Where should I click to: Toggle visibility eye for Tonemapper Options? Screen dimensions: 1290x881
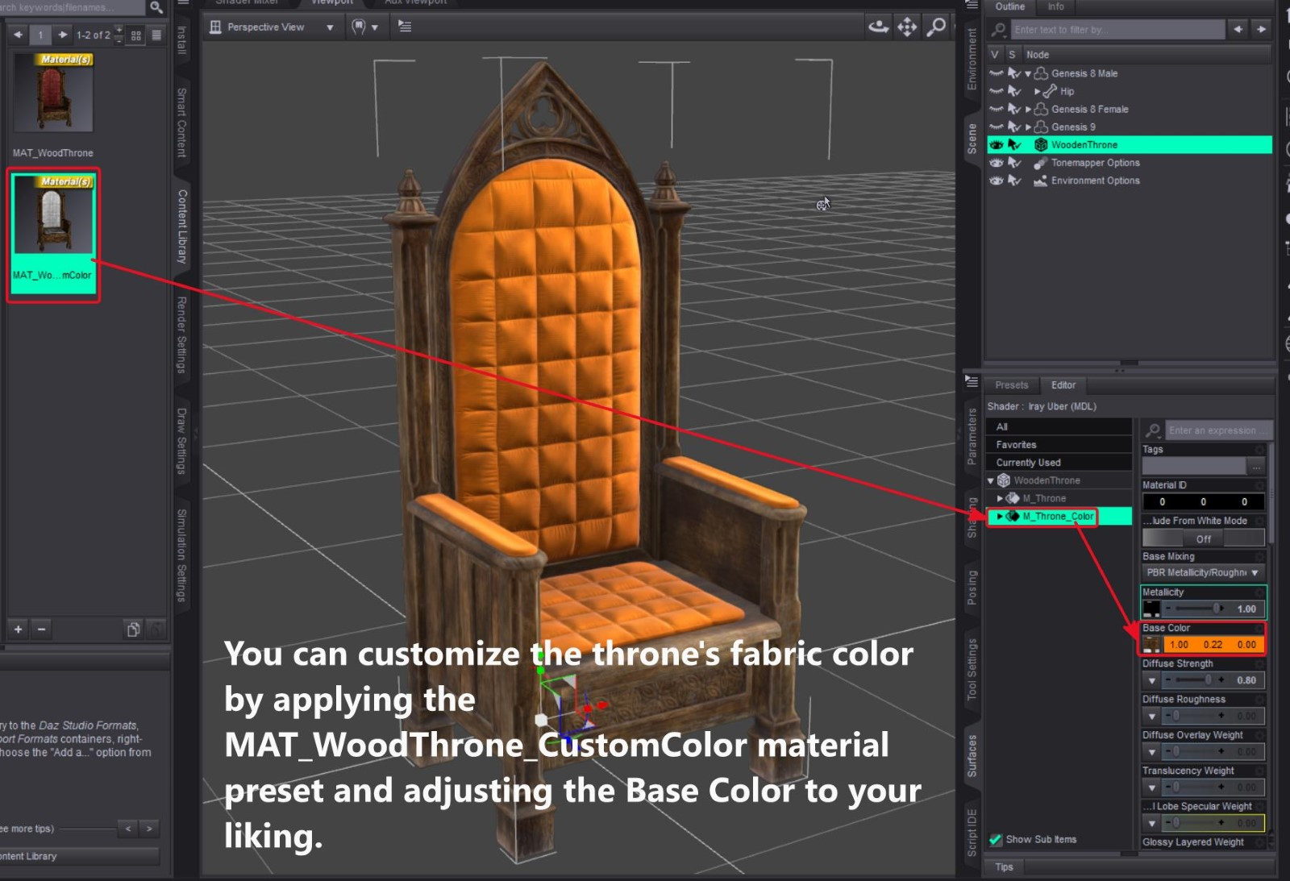(997, 163)
